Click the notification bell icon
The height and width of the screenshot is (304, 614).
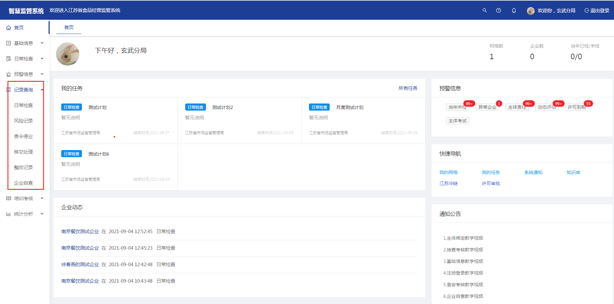click(514, 10)
